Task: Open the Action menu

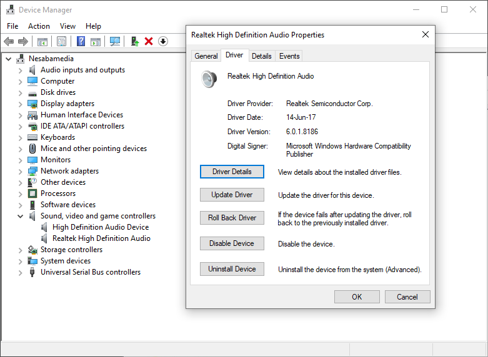Action: point(39,26)
